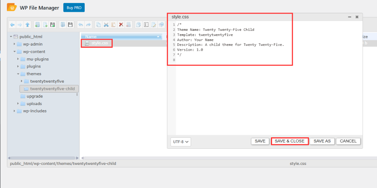The width and height of the screenshot is (377, 188).
Task: Click the 'Version: 1.0' line
Action: pos(190,50)
